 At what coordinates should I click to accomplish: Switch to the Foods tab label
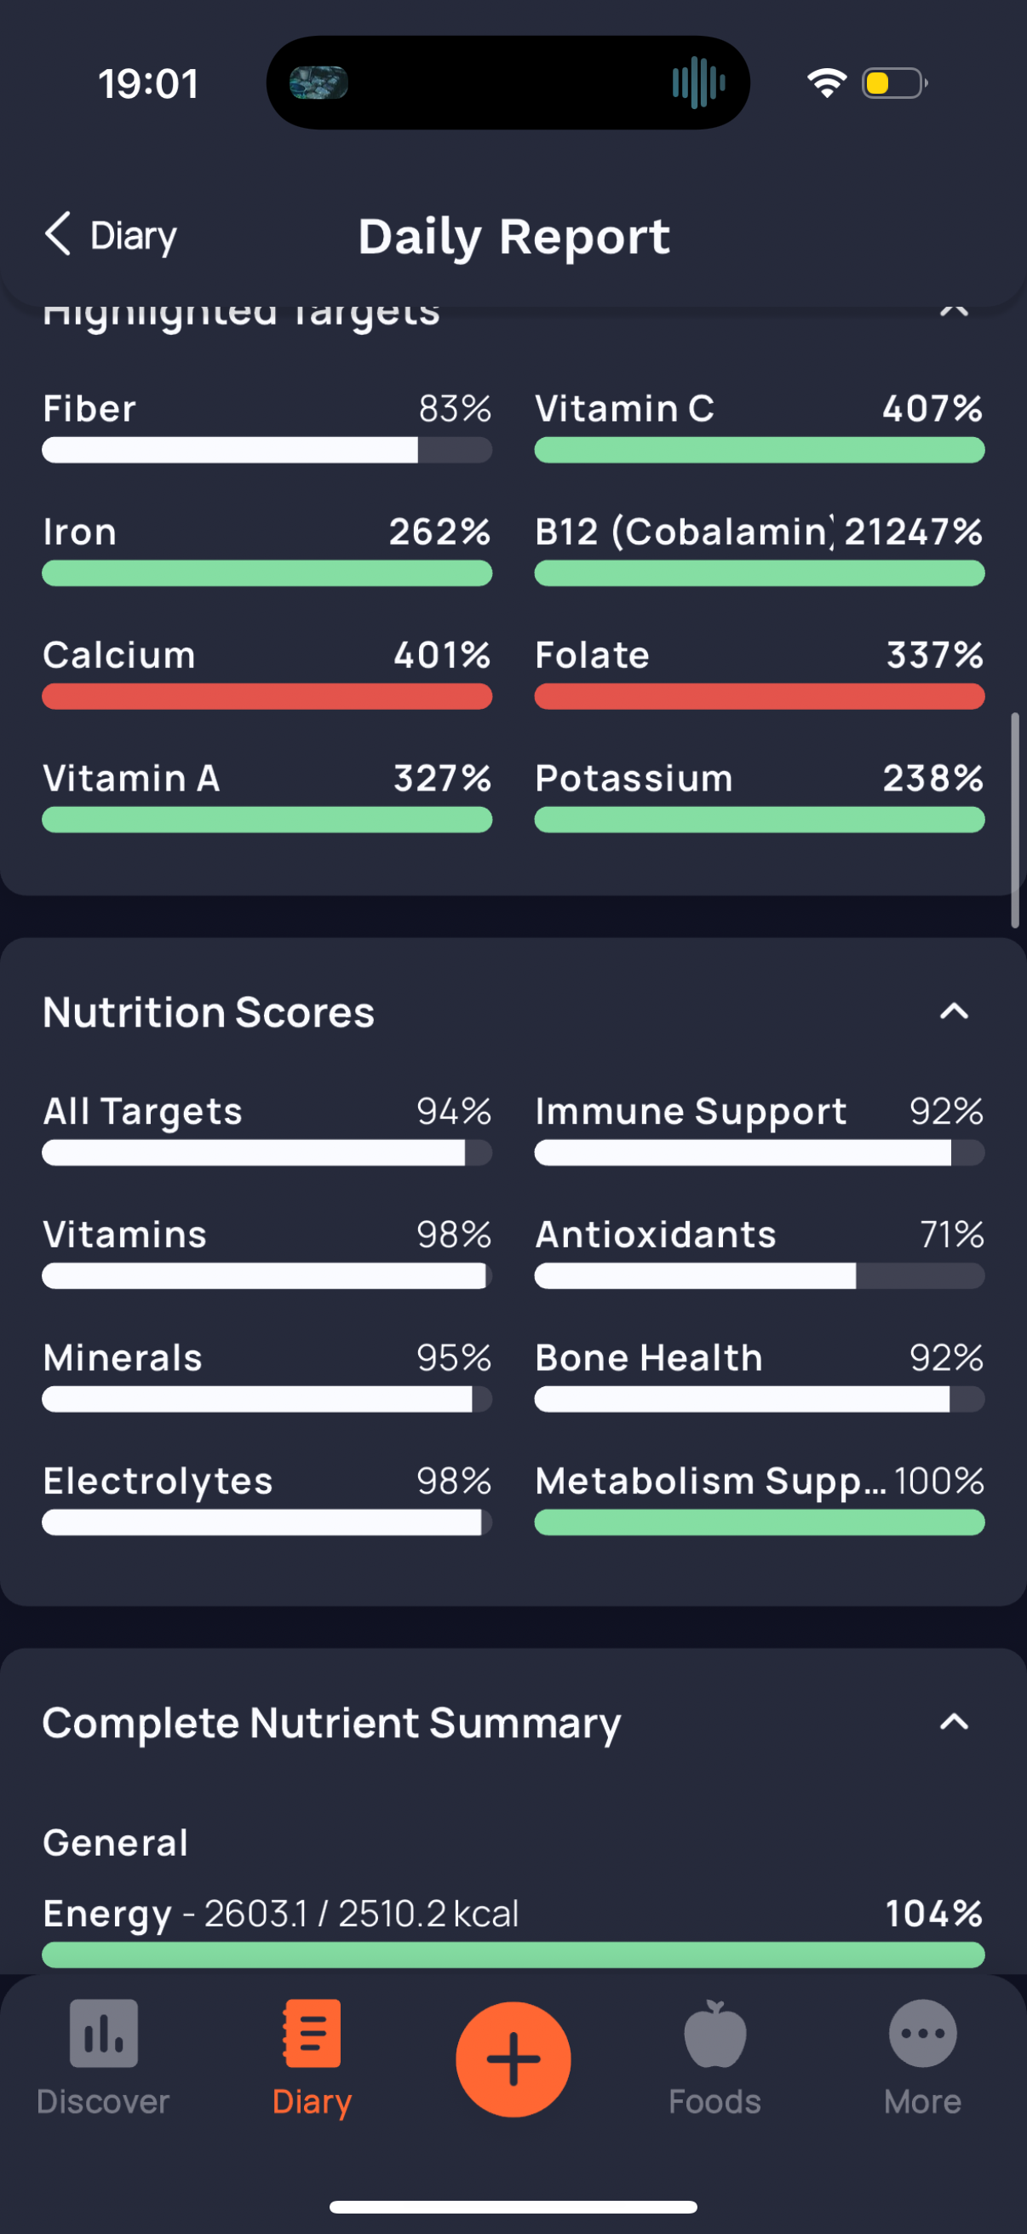(x=715, y=2101)
